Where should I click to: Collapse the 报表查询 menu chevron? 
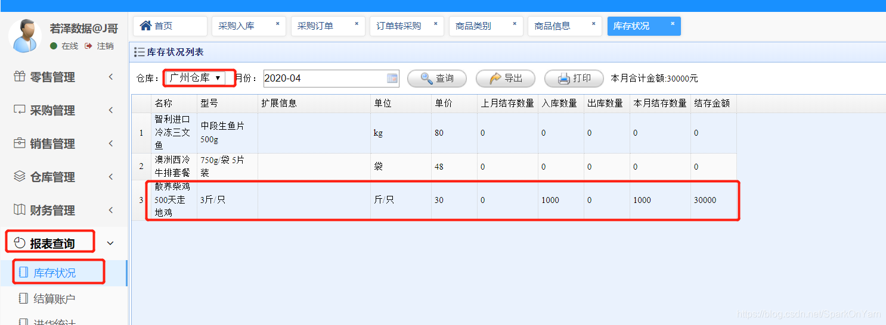[110, 243]
